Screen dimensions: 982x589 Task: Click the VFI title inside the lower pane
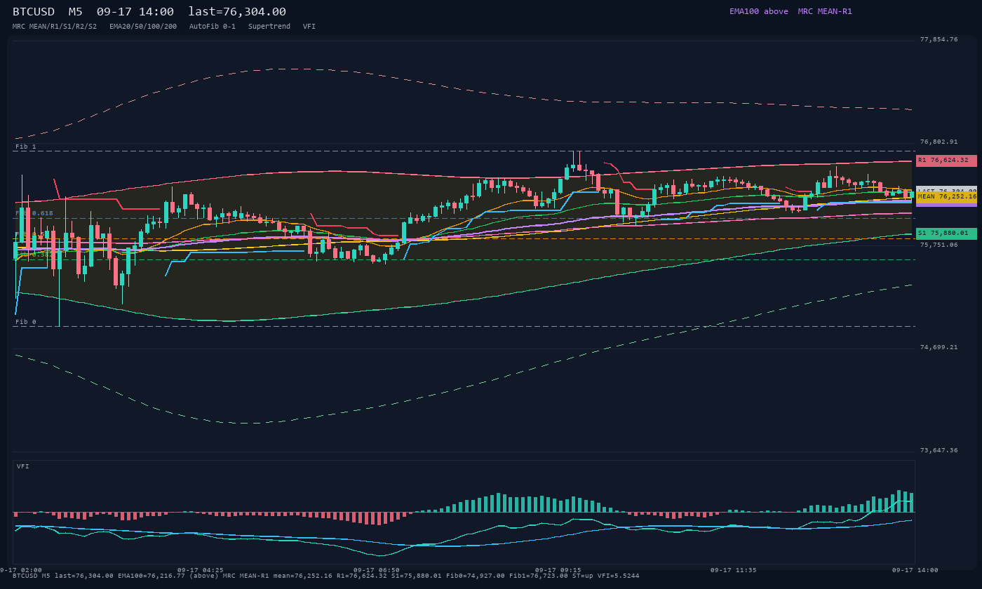[23, 467]
